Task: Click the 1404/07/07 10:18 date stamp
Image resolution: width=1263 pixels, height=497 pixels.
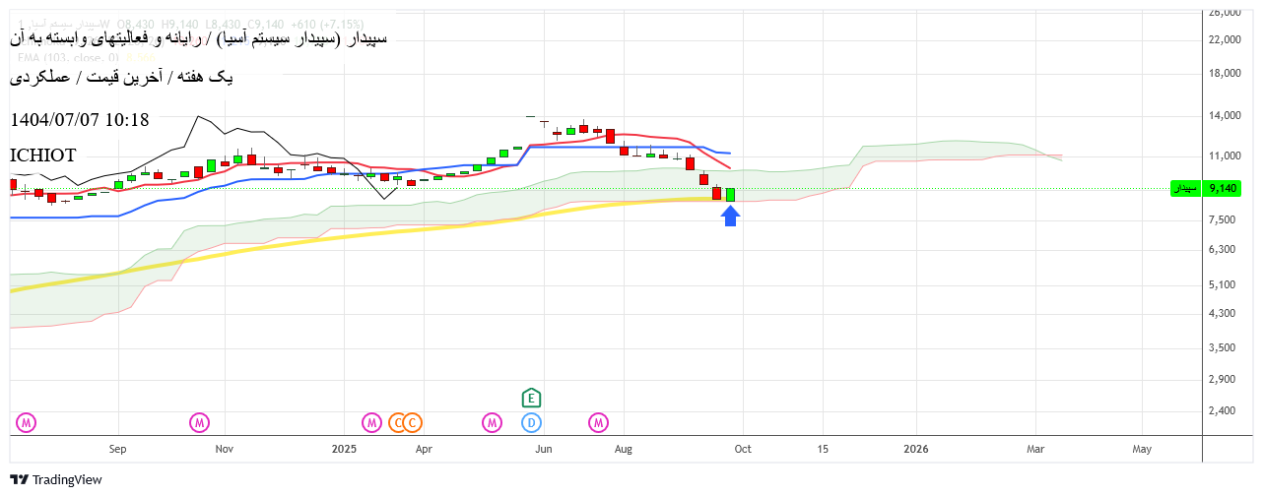Action: [x=80, y=120]
